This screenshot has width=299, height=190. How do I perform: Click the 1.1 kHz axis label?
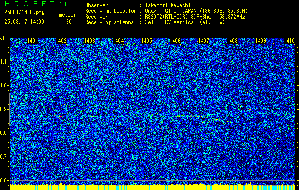(x=4, y=62)
